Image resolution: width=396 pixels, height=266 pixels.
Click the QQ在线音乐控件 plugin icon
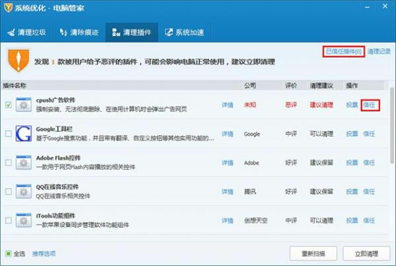24,192
